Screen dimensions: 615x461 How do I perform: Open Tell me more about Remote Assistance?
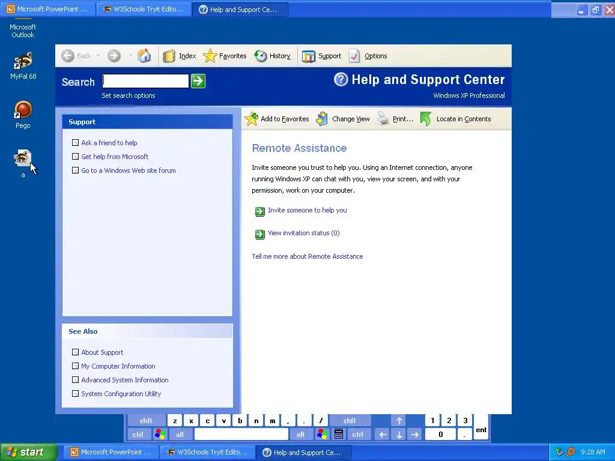click(x=307, y=256)
